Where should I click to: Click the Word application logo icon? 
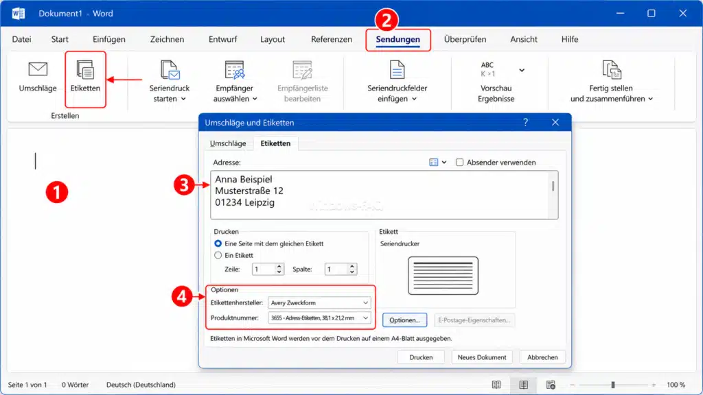(x=19, y=14)
